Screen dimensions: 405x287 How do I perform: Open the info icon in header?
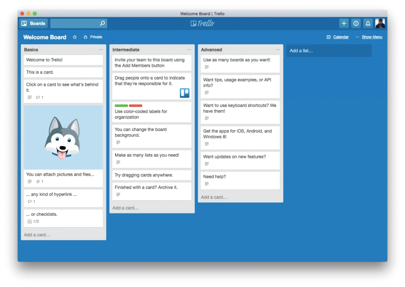point(356,23)
